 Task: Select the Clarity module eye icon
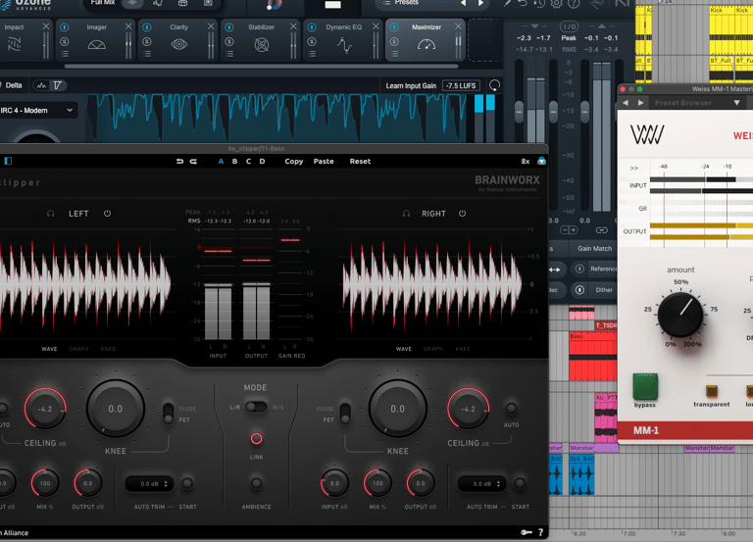pyautogui.click(x=178, y=45)
